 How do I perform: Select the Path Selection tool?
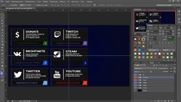(2, 60)
